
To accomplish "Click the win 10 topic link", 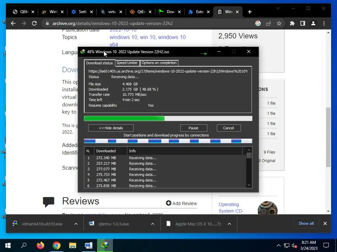I will click(147, 37).
